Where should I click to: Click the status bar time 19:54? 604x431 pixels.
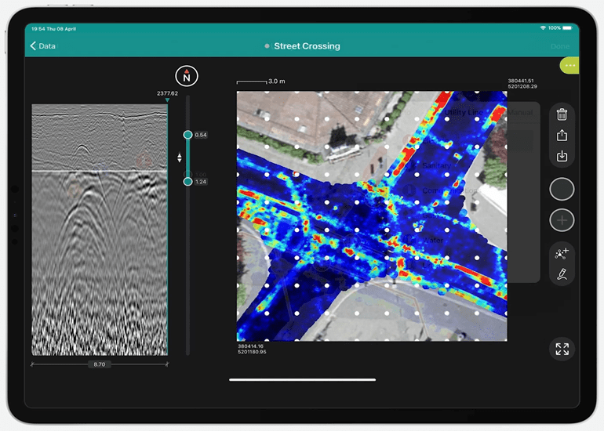pos(38,29)
